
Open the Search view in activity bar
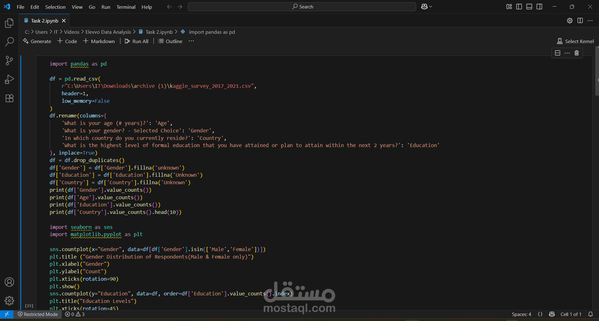(x=9, y=42)
